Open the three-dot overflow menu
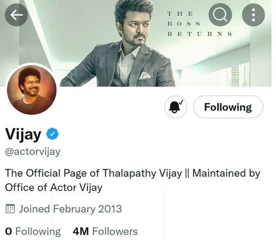Image resolution: width=276 pixels, height=240 pixels. 253,15
